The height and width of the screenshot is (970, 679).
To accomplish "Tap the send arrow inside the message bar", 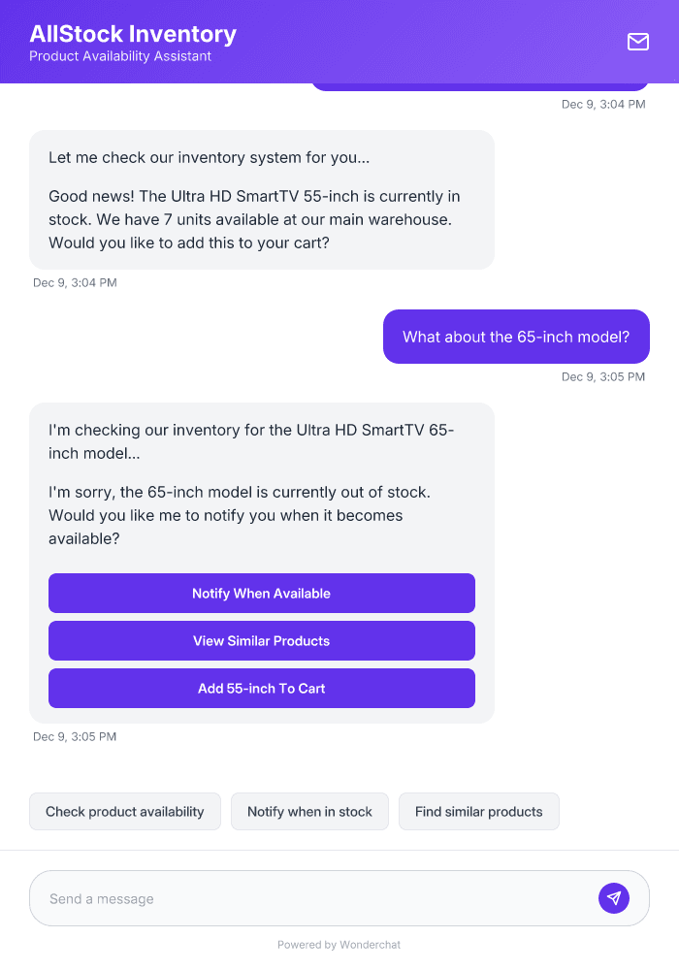I will click(614, 897).
